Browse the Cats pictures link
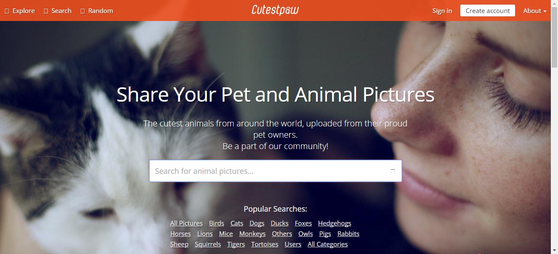The image size is (558, 254). 237,223
